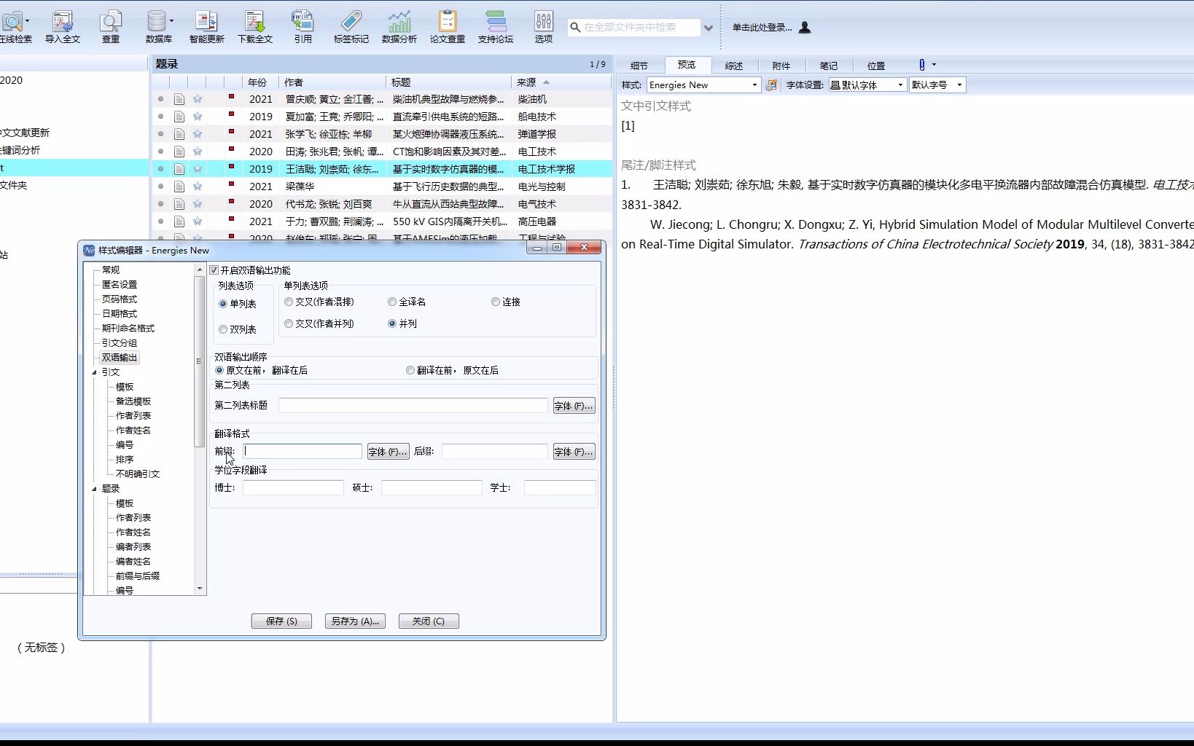
Task: Click the 保存 (S) button
Action: (x=281, y=621)
